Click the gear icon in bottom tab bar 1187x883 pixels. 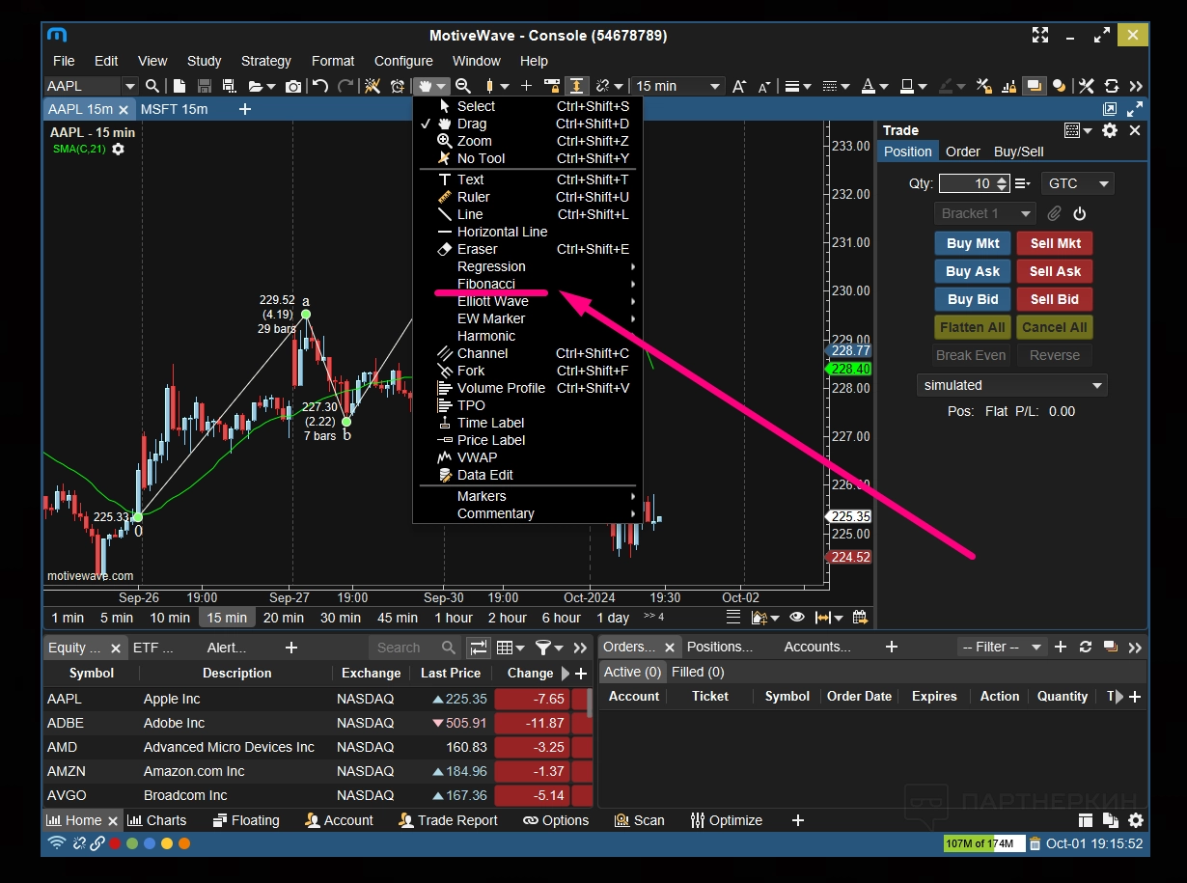1136,820
